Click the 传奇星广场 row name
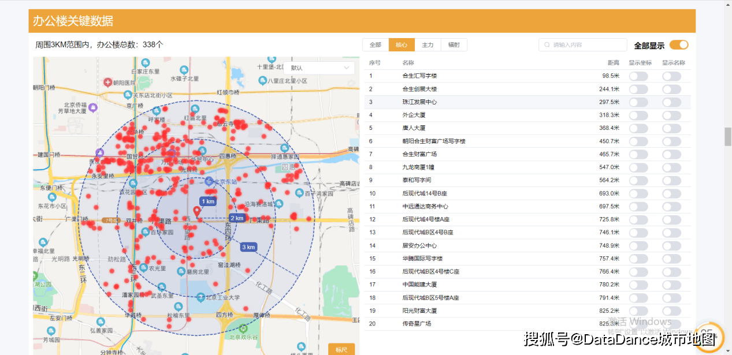 click(x=417, y=324)
